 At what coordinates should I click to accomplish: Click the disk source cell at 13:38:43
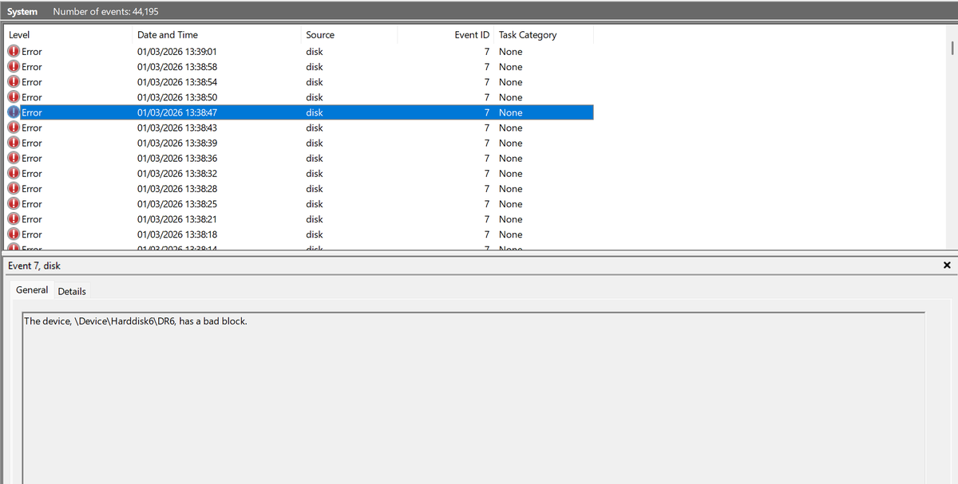(x=315, y=128)
